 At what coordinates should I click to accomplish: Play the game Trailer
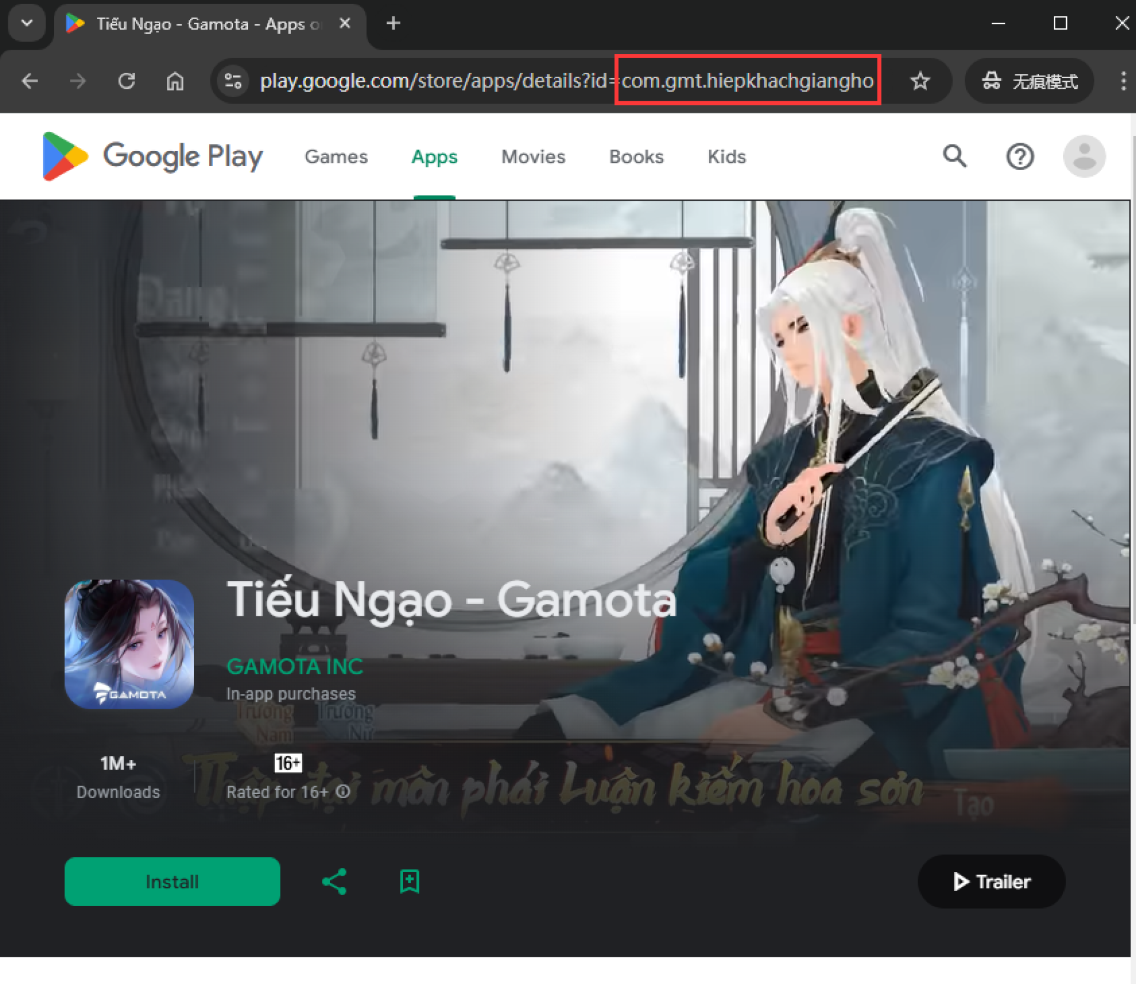(990, 882)
